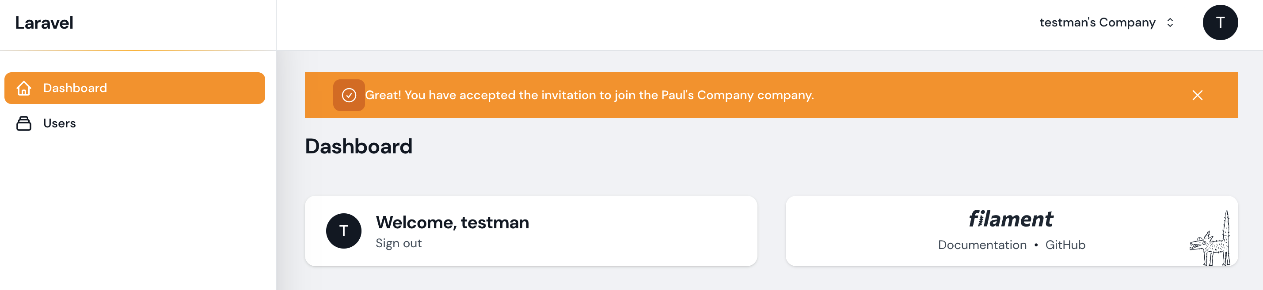Image resolution: width=1263 pixels, height=290 pixels.
Task: Dismiss the invitation accepted notification
Action: (1197, 95)
